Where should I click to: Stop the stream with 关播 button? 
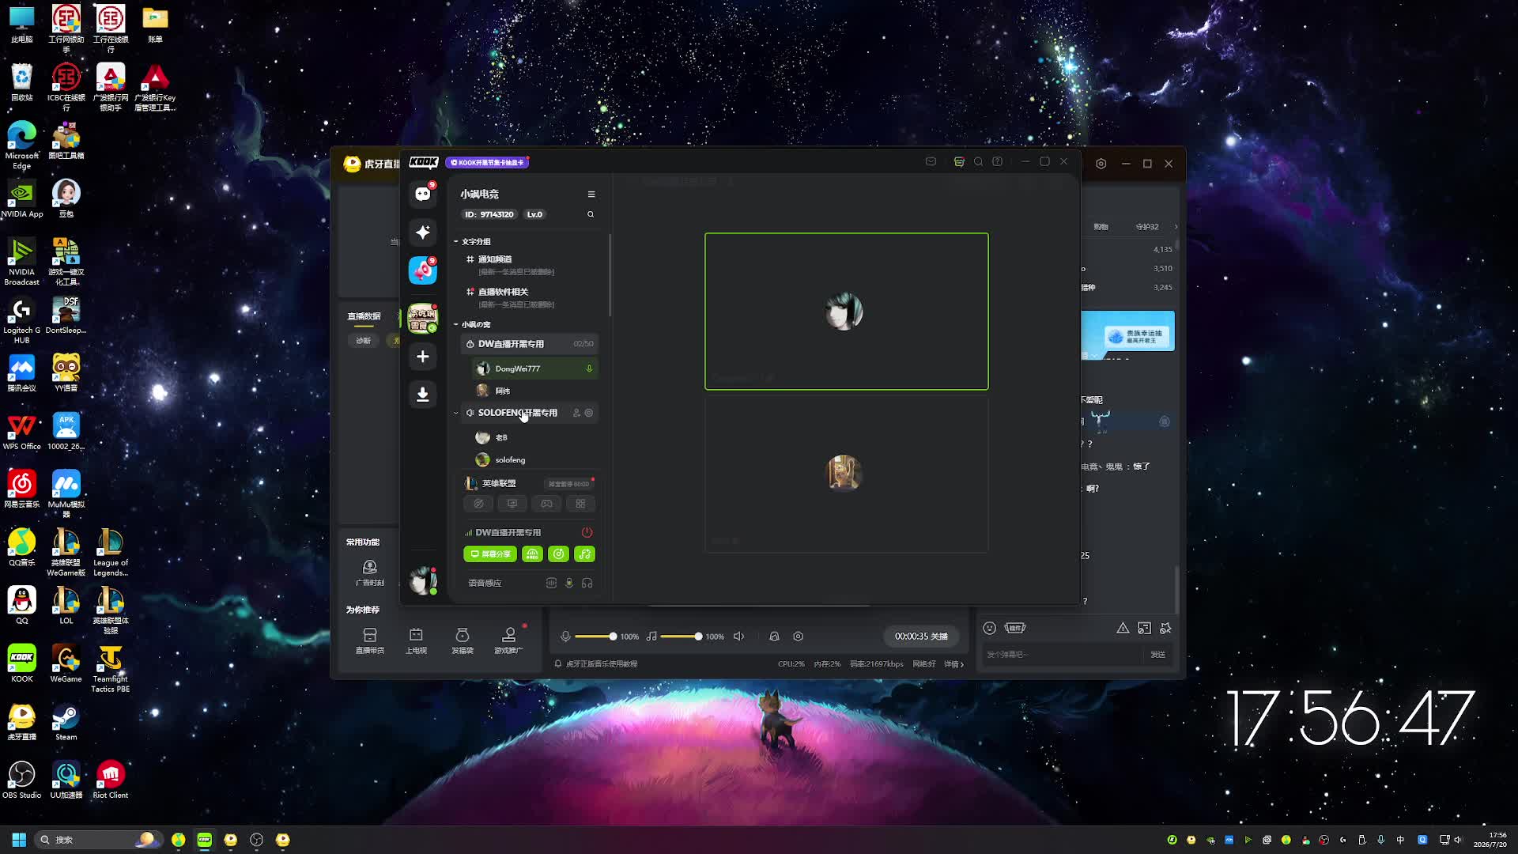click(x=921, y=637)
